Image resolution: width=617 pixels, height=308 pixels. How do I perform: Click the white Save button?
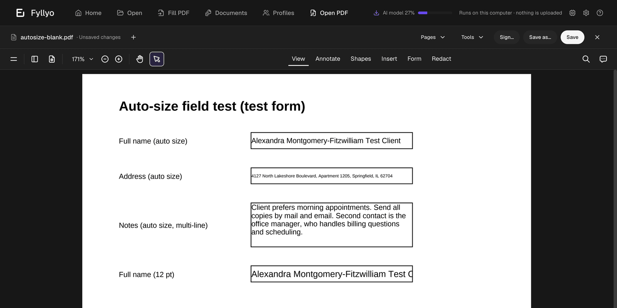pos(572,37)
